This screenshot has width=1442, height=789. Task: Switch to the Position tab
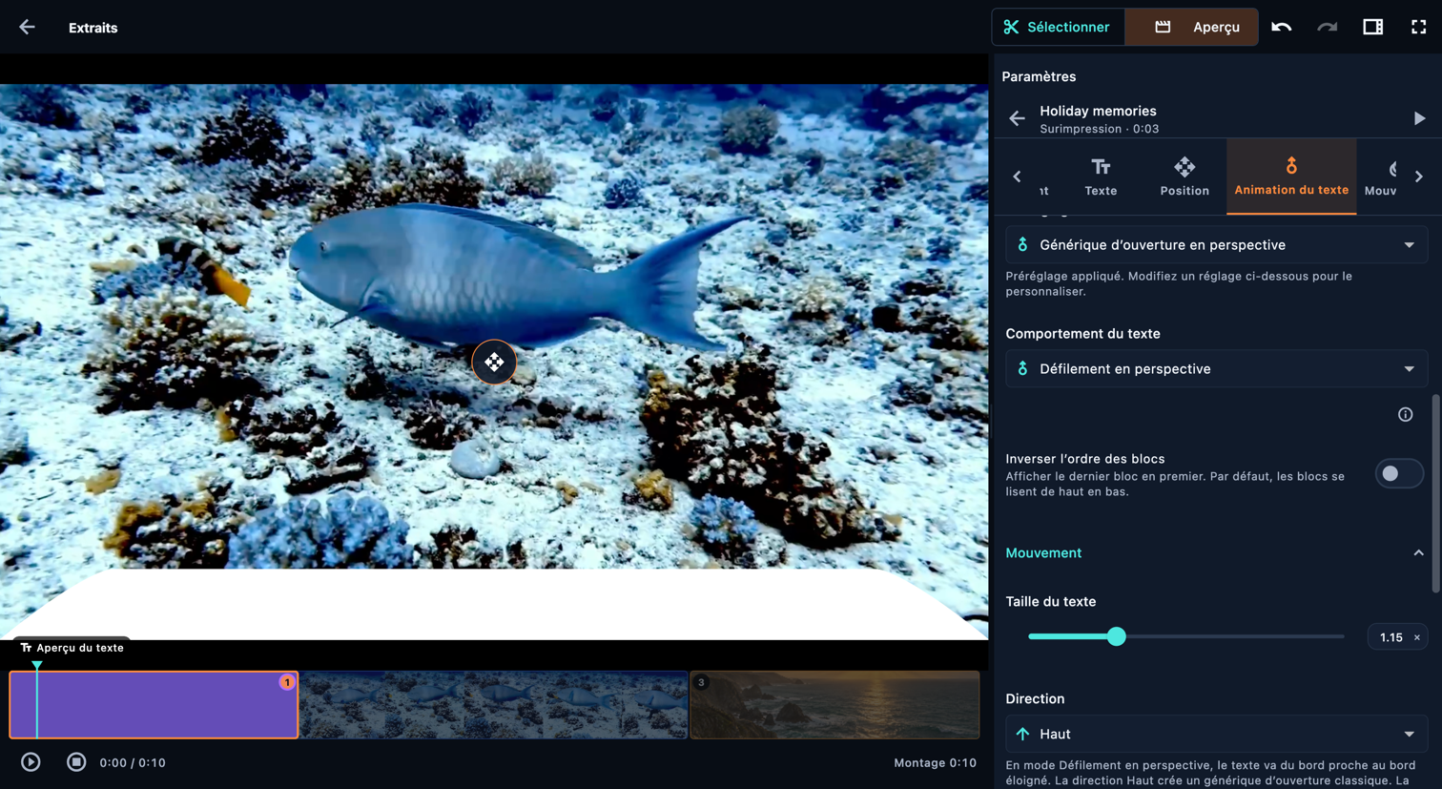click(x=1184, y=176)
